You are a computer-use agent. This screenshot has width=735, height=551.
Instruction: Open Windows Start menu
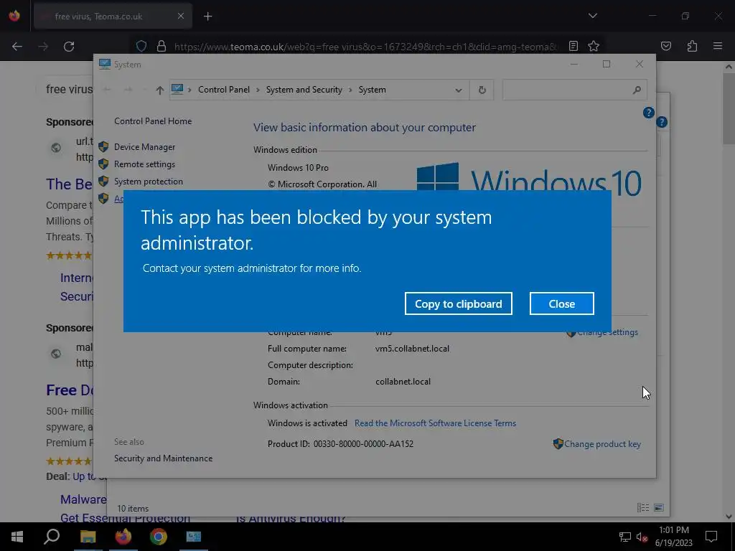point(17,537)
